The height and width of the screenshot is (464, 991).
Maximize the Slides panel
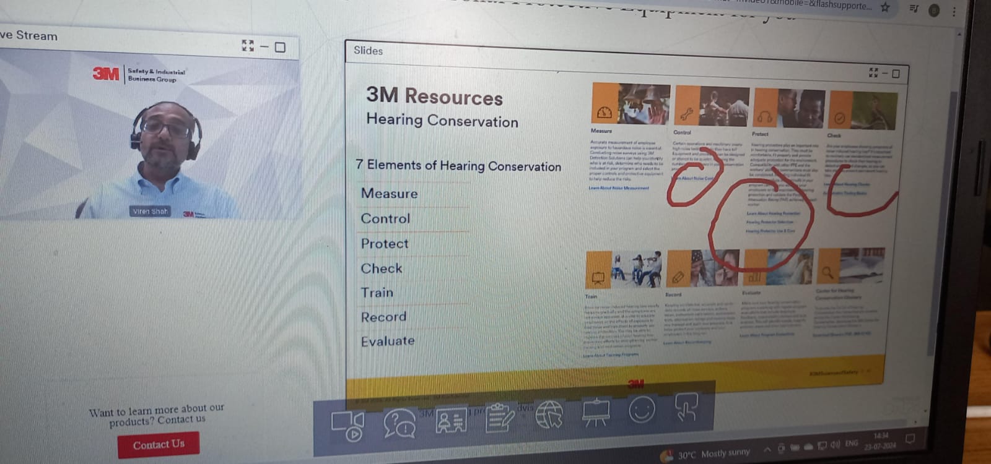click(896, 74)
